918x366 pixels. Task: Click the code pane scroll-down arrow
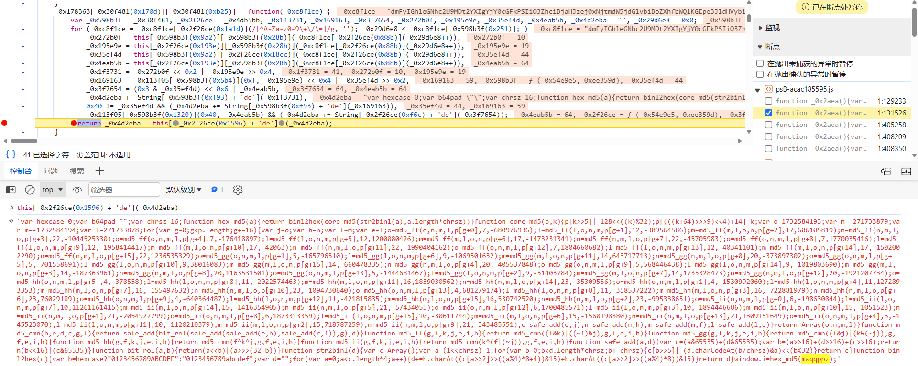pyautogui.click(x=749, y=132)
